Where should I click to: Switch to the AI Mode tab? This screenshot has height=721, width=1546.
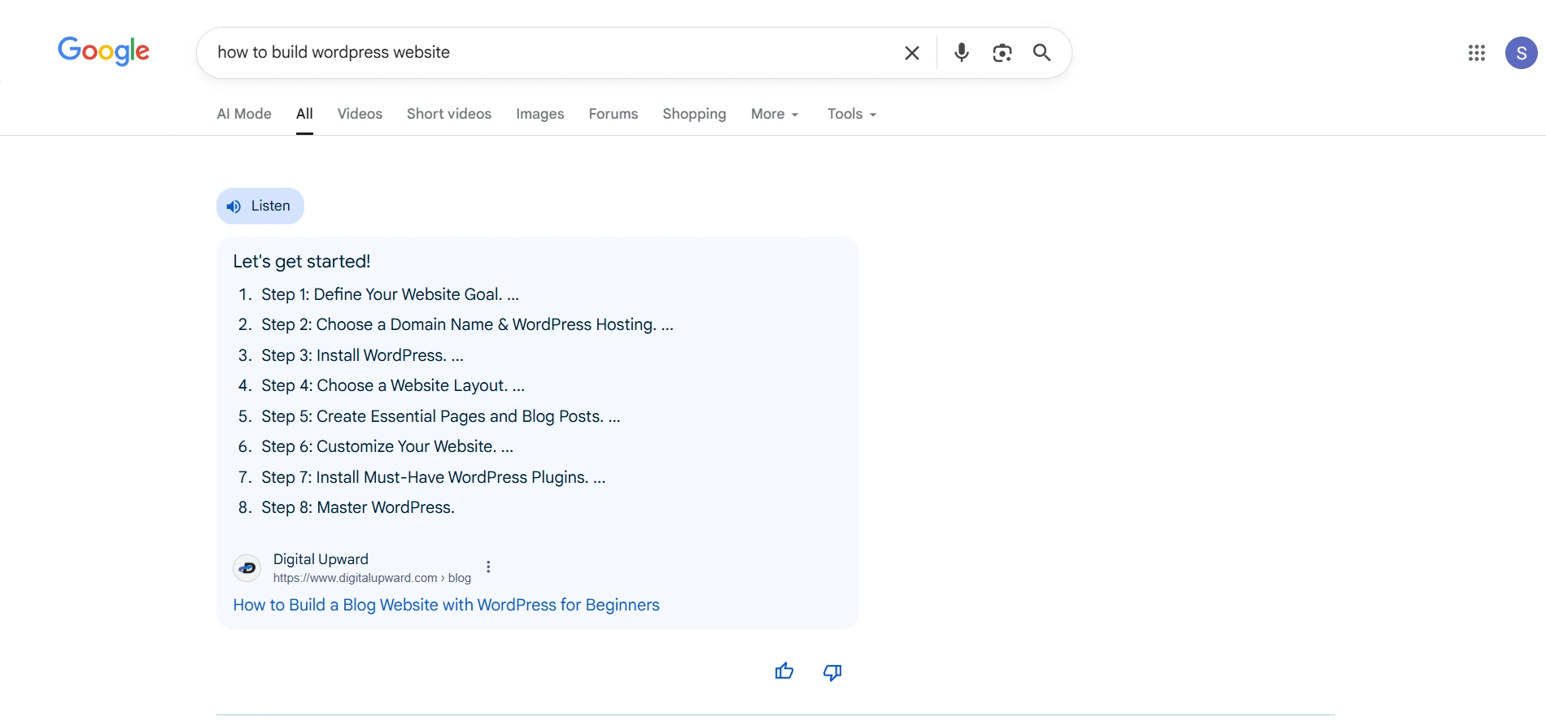(244, 114)
